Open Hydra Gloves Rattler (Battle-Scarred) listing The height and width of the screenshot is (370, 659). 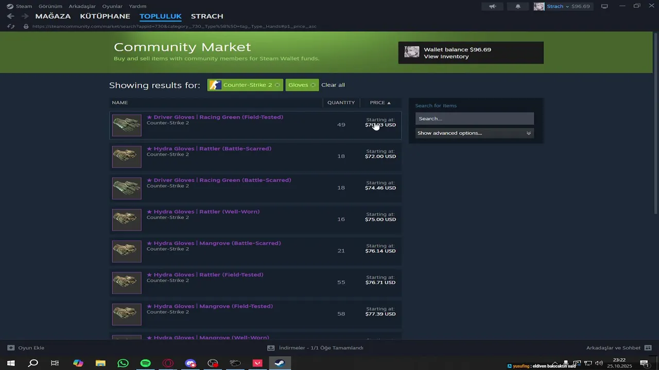click(255, 156)
